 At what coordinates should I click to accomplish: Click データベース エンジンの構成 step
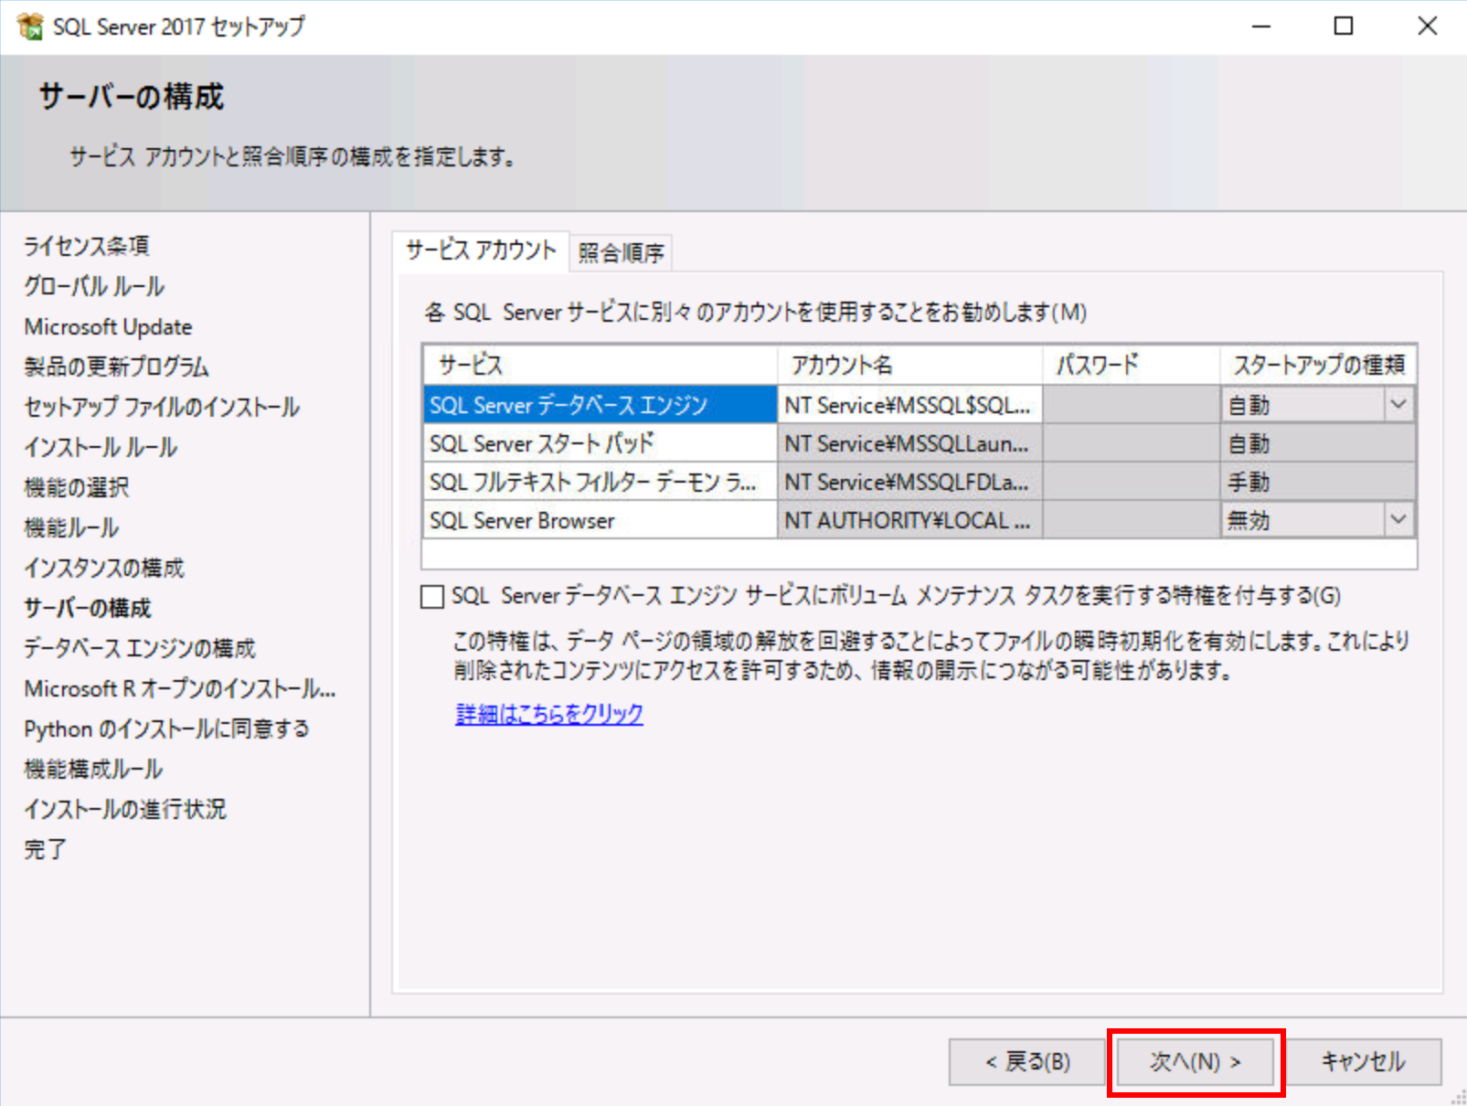pos(140,648)
